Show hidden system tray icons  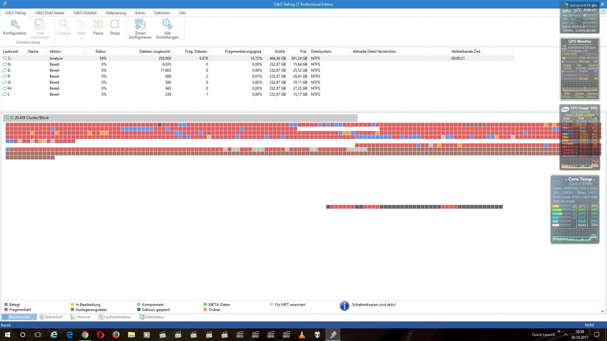[x=566, y=335]
